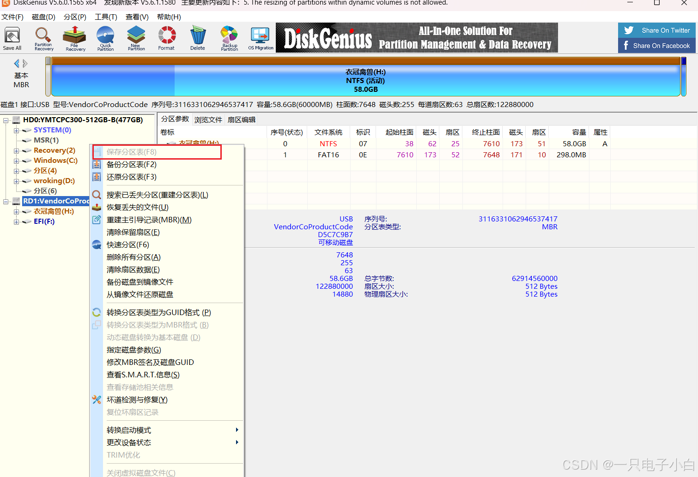Choose 快速分区(F6) menu entry
The height and width of the screenshot is (477, 698).
point(167,245)
